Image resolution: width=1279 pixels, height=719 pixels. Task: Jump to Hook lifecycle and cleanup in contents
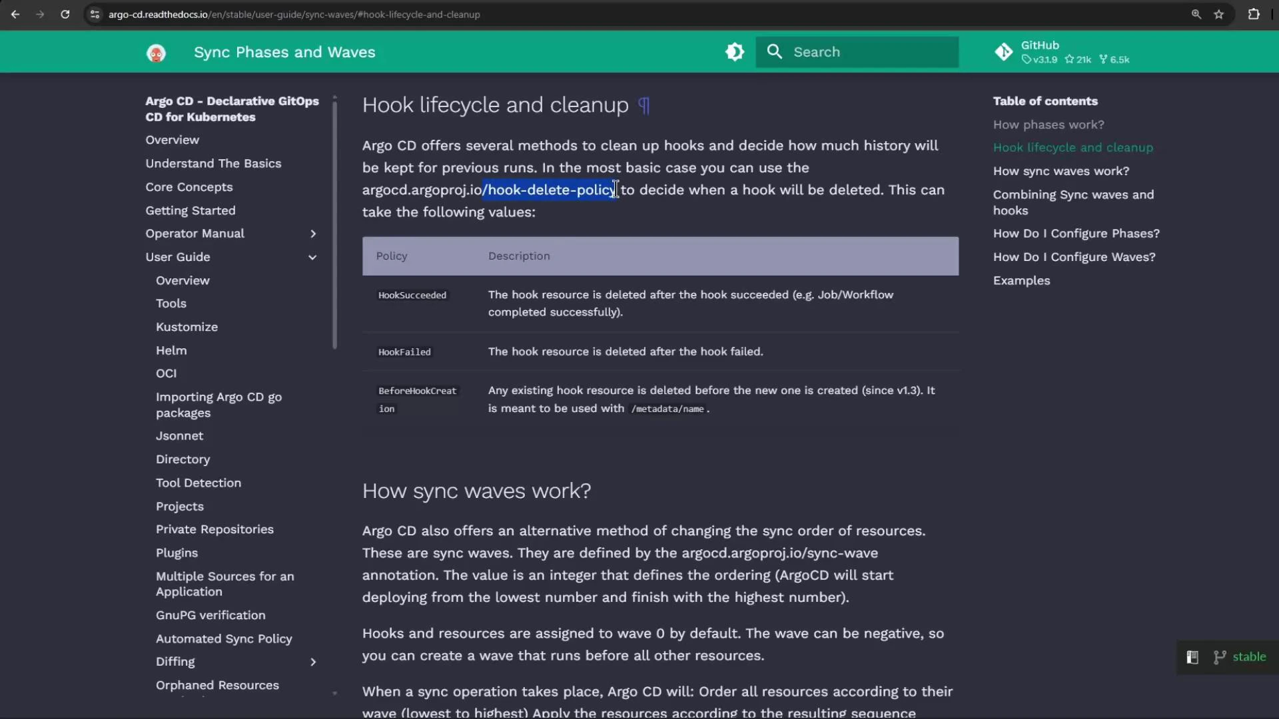point(1072,148)
